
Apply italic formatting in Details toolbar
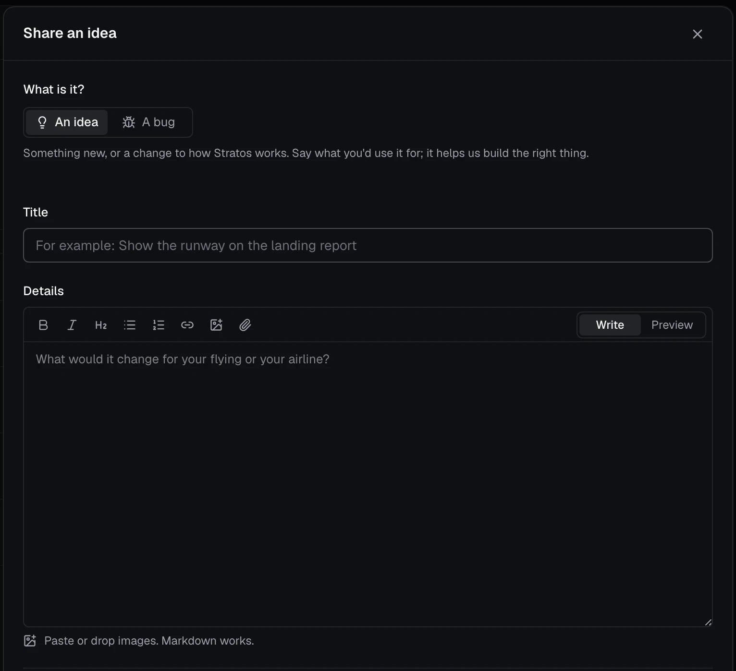pyautogui.click(x=72, y=325)
